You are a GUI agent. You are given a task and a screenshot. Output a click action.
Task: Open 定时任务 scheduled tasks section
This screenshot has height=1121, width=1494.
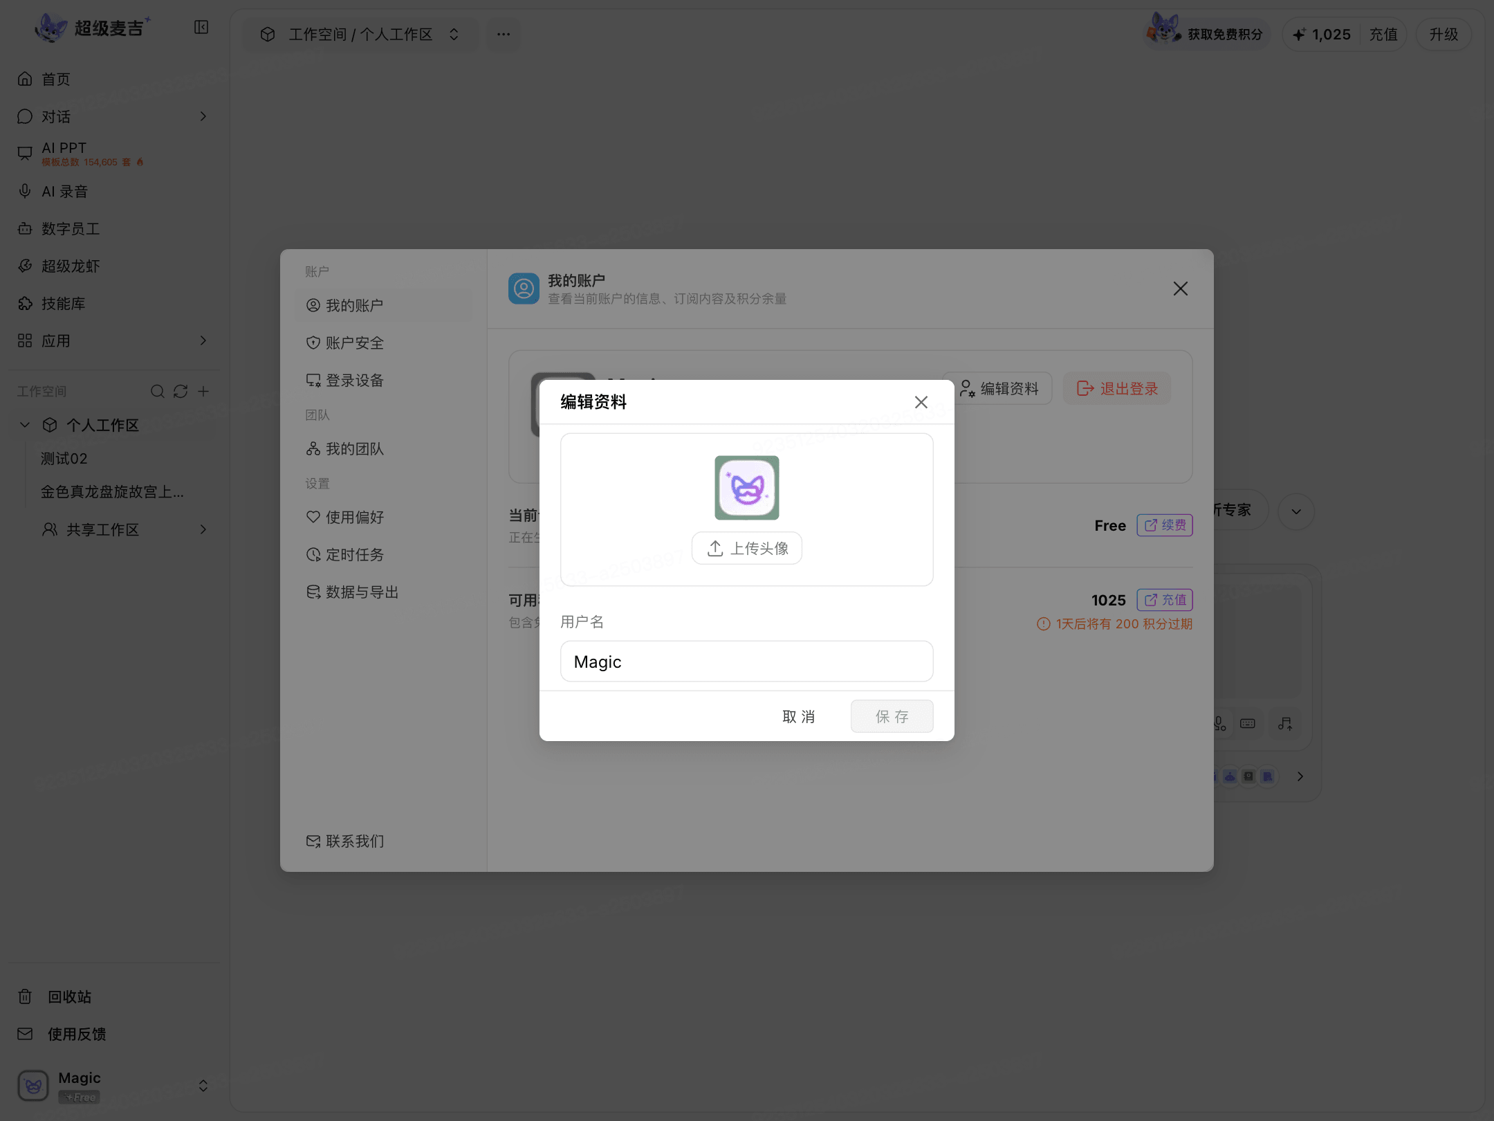pyautogui.click(x=384, y=554)
